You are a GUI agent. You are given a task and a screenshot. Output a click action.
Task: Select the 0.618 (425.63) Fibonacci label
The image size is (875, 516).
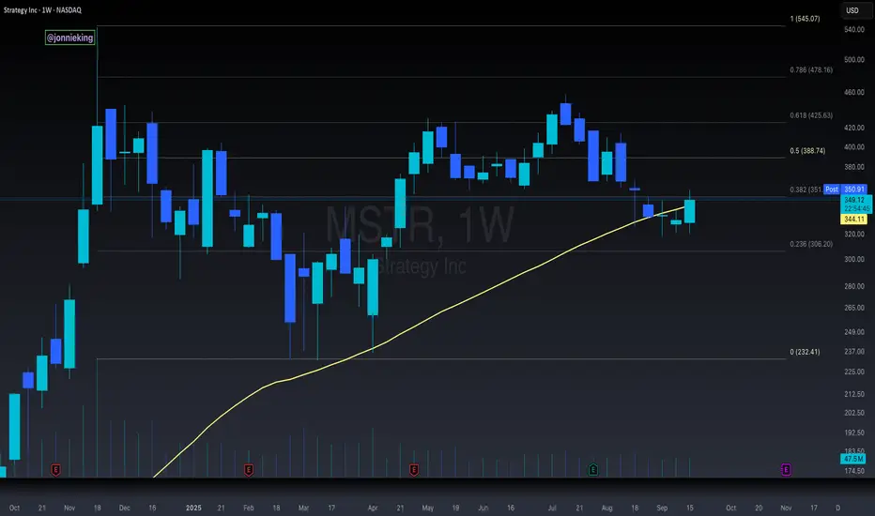click(x=811, y=115)
